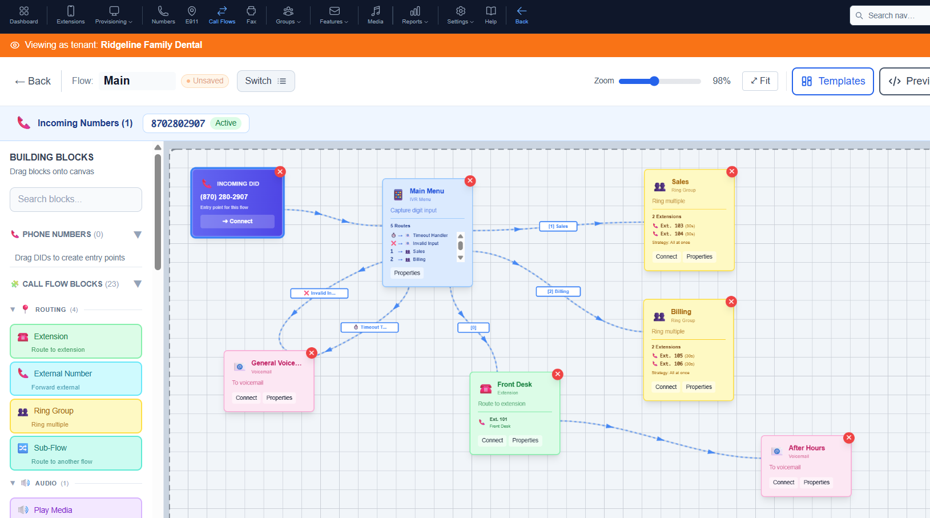Remove the Main Menu IVR node
Screen dimensions: 930x518
470,181
